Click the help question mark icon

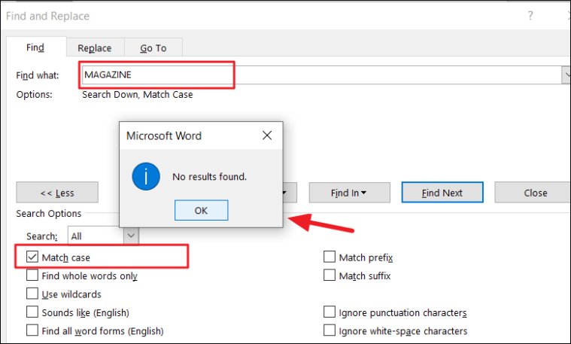point(530,16)
